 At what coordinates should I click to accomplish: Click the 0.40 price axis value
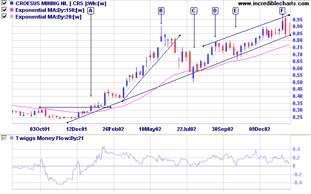click(x=298, y=96)
